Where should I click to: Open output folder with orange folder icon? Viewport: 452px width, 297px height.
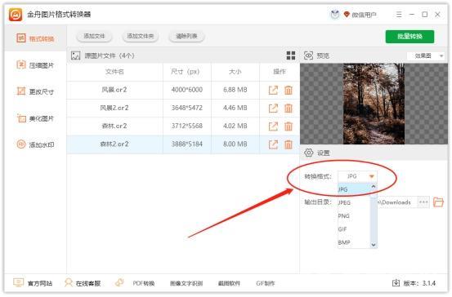[438, 202]
